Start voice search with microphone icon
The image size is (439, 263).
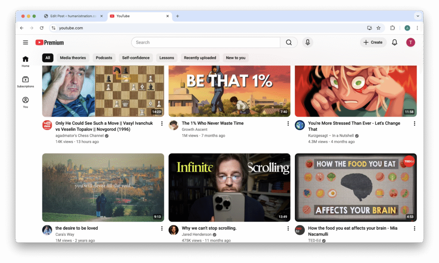pos(307,42)
